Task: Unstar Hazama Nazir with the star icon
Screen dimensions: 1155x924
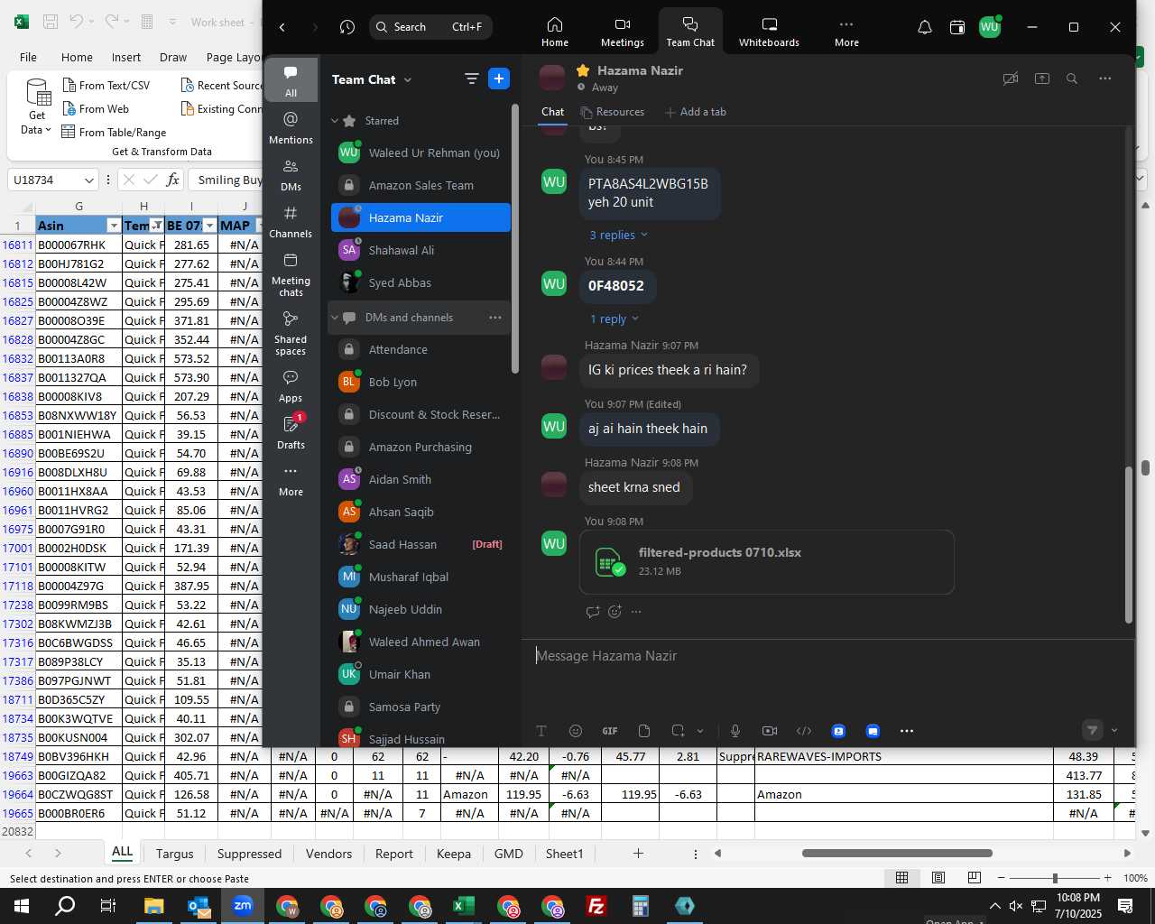Action: click(x=583, y=70)
